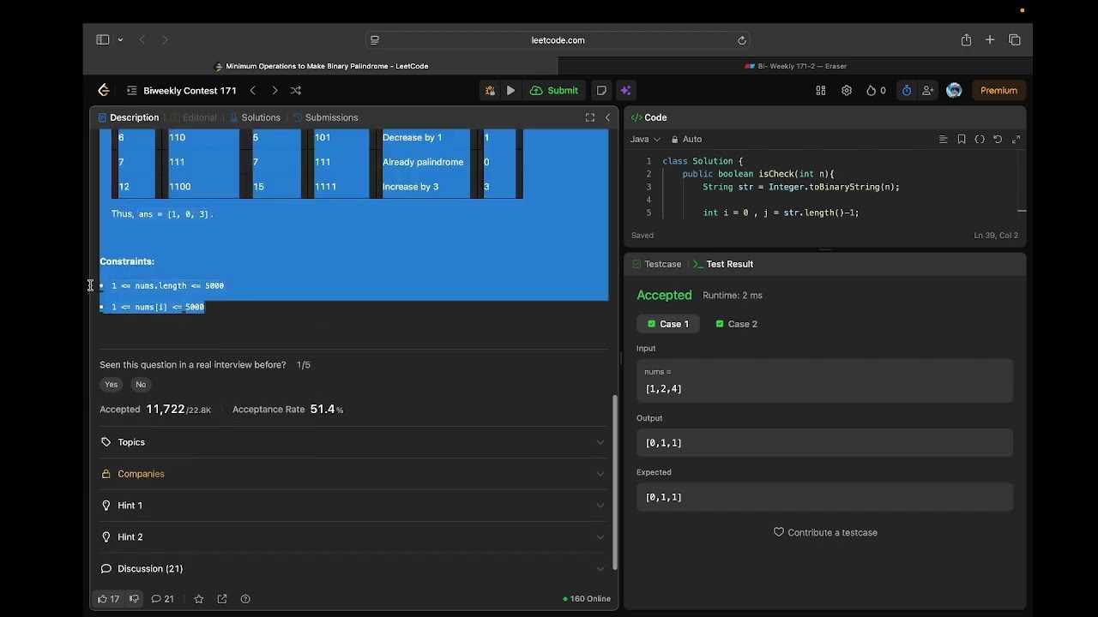Click the help question mark icon
The width and height of the screenshot is (1098, 617).
(x=245, y=599)
